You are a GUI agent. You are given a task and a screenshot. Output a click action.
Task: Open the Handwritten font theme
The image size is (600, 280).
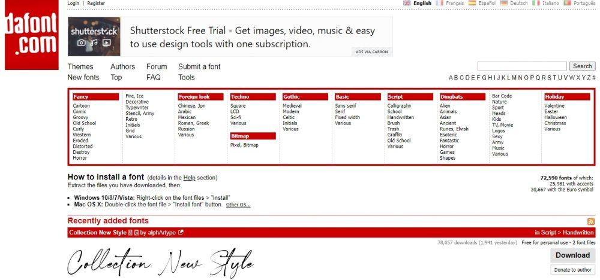pyautogui.click(x=401, y=117)
